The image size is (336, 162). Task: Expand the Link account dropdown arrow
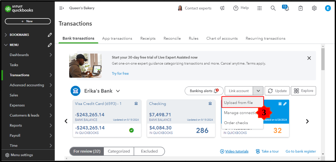point(258,91)
